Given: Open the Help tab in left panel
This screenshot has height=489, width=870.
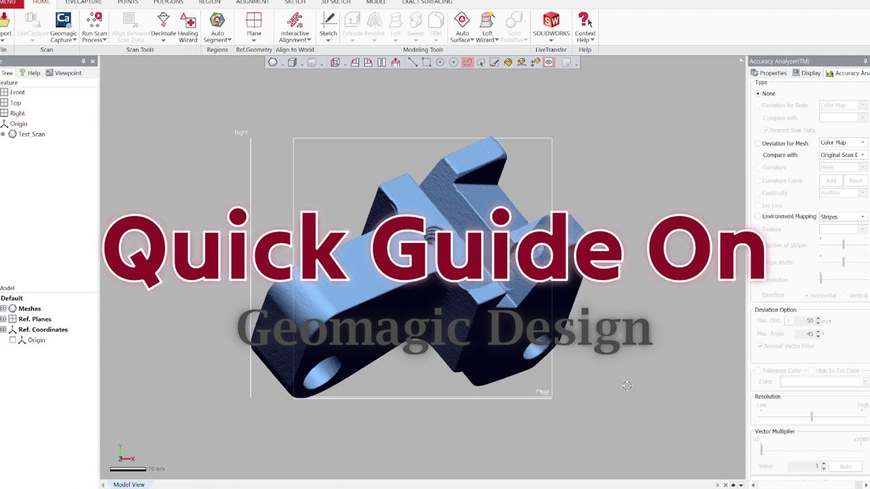Looking at the screenshot, I should click(29, 73).
